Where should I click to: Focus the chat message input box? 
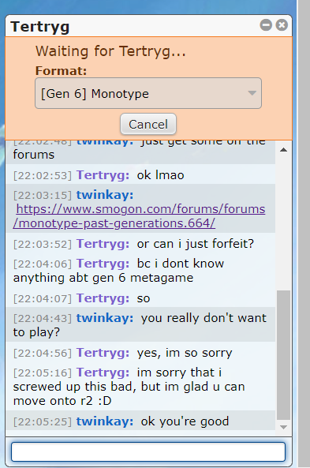[x=148, y=452]
